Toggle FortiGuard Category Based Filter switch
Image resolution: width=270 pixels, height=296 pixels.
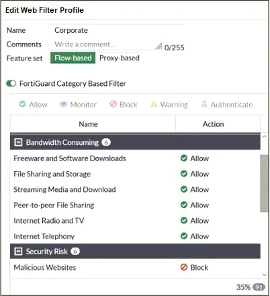(11, 83)
